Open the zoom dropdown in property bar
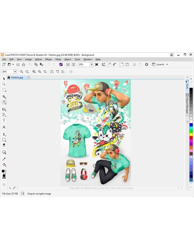This screenshot has height=250, width=194. (15, 72)
